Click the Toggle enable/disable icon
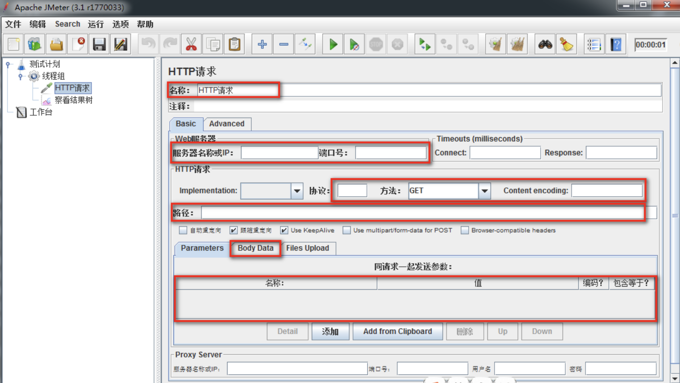This screenshot has width=680, height=383. pyautogui.click(x=305, y=44)
